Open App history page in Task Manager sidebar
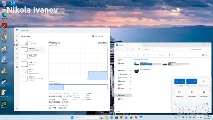The height and width of the screenshot is (120, 213). pos(17,49)
